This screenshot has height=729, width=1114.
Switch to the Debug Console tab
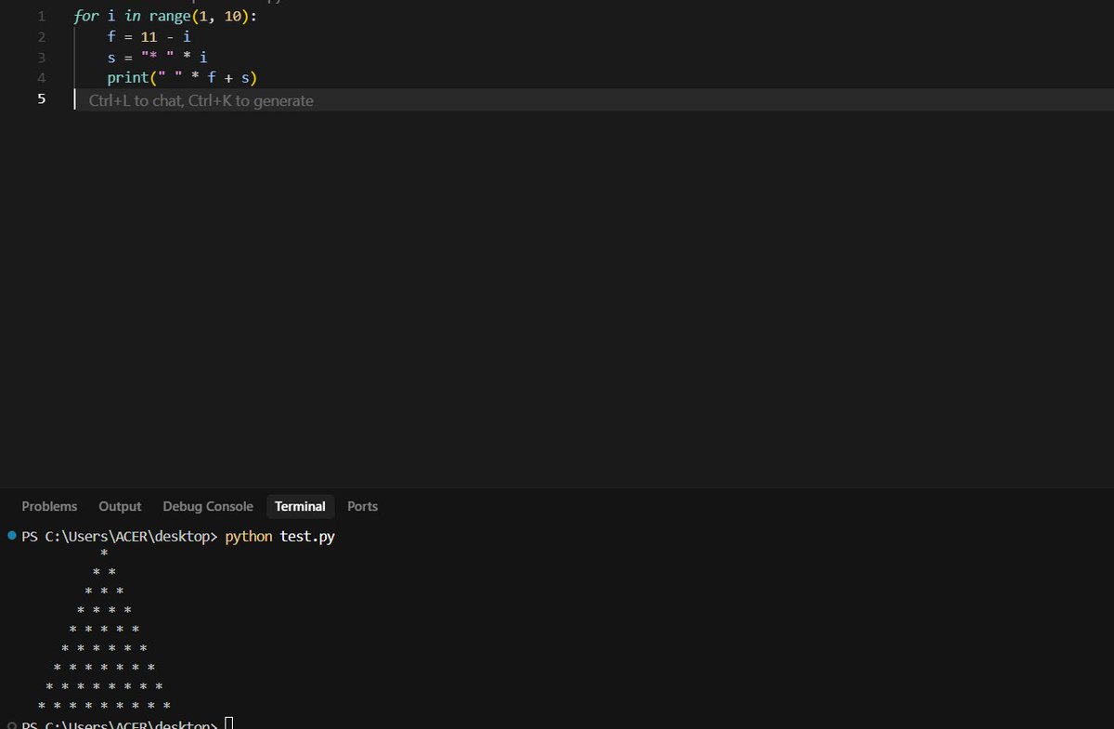[208, 506]
